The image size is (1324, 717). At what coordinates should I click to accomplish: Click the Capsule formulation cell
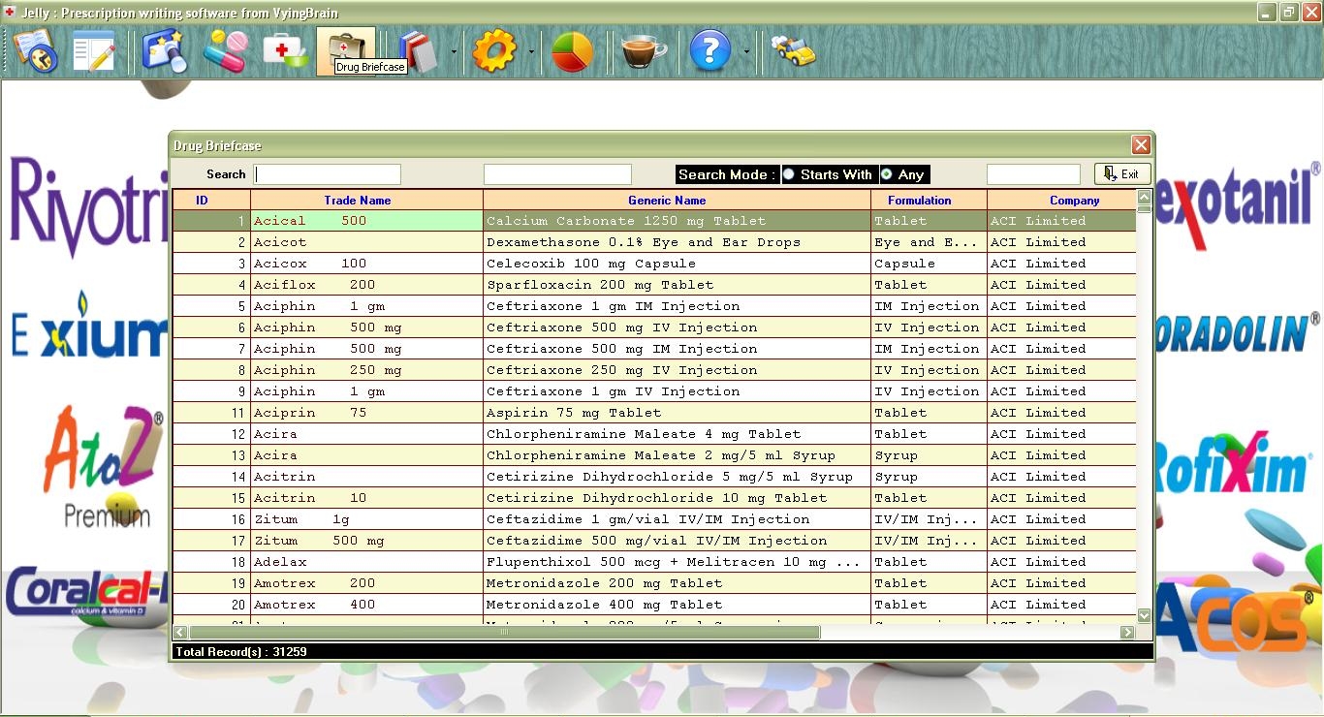929,264
